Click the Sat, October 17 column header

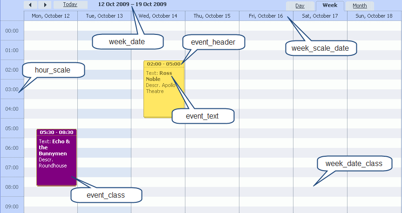coord(320,16)
